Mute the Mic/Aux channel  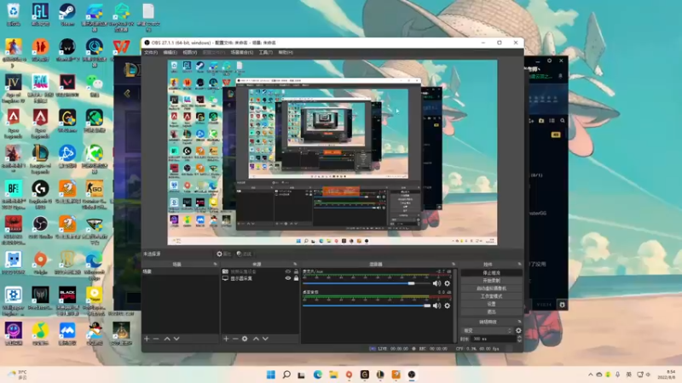point(436,283)
